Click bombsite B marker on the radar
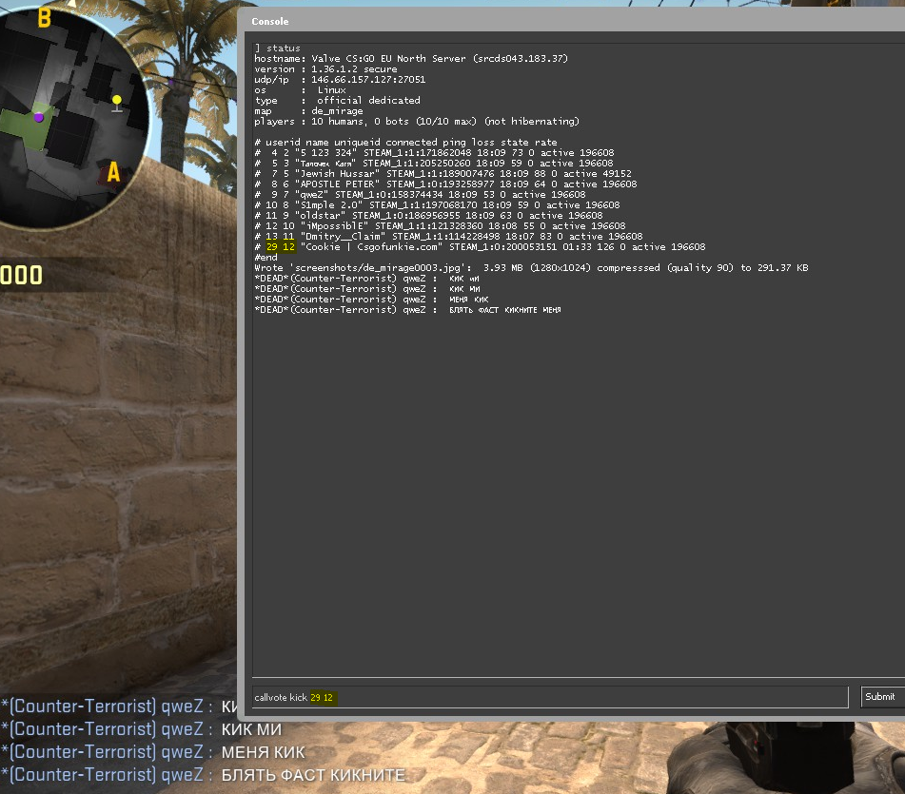Screen dimensions: 905x794 [x=44, y=18]
